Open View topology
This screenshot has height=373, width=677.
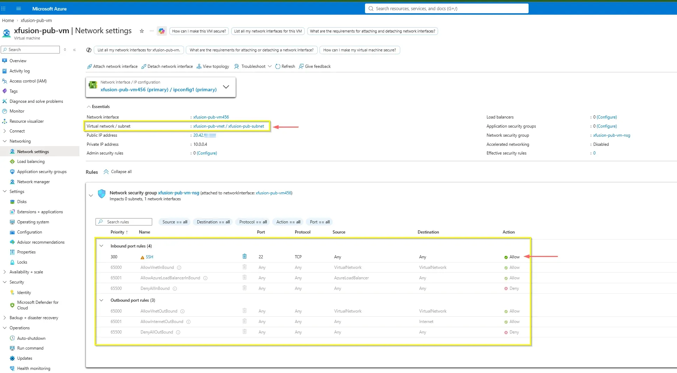pos(213,66)
